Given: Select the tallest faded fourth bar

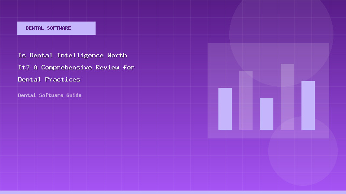Looking at the screenshot, I should 287,97.
